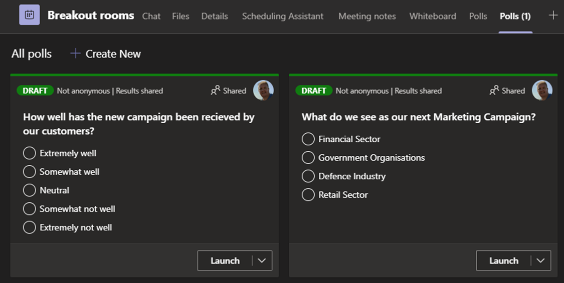Click the Breakout rooms meeting title

91,15
